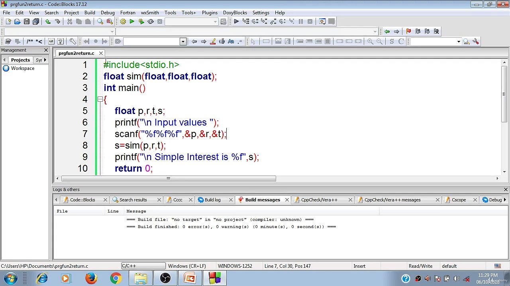Select the Projects tab in Management
510x286 pixels.
[x=20, y=60]
